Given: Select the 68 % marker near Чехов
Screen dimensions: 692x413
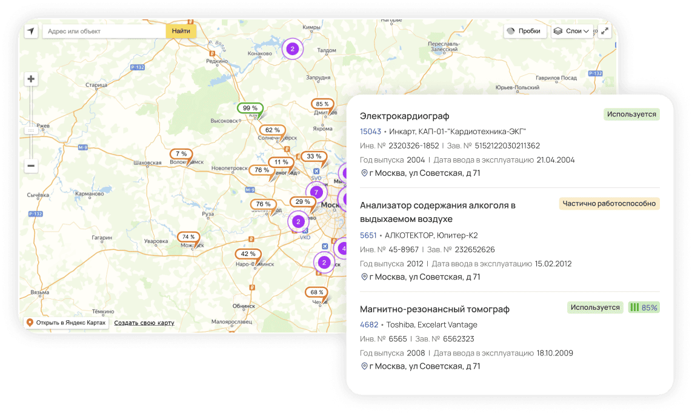Looking at the screenshot, I should point(316,292).
